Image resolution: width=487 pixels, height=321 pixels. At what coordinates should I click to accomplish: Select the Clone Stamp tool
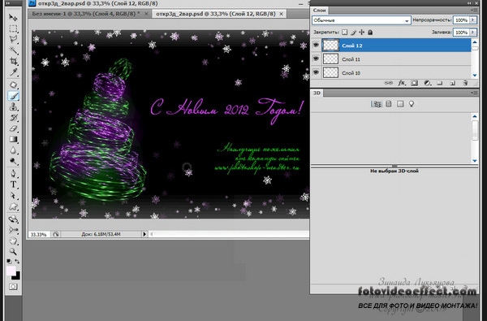coord(13,107)
